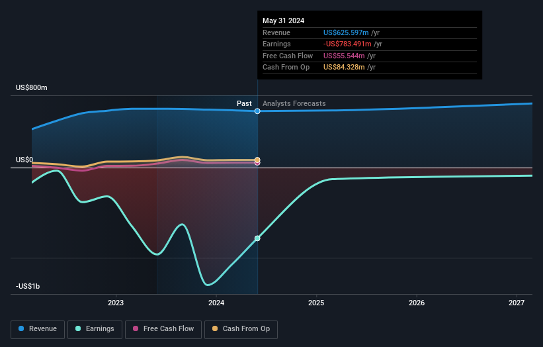Click the US$625.597m revenue value

coord(346,32)
